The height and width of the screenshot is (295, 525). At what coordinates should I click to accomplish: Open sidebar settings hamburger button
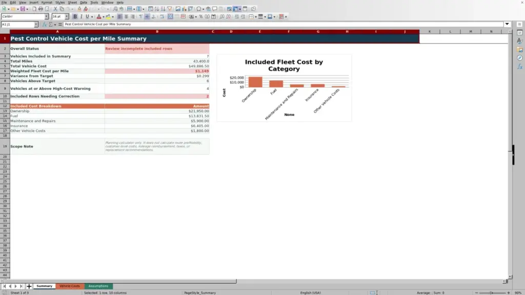click(520, 24)
